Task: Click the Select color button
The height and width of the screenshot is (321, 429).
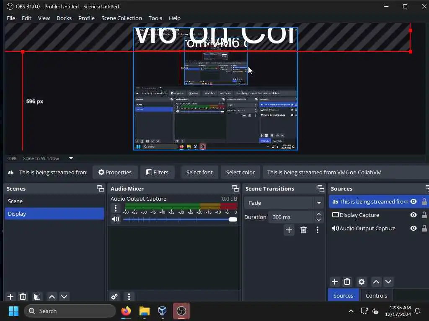Action: (240, 172)
